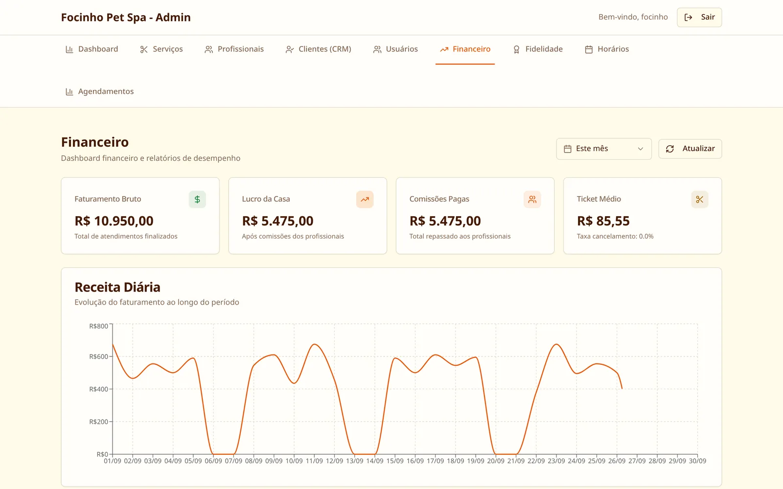This screenshot has height=489, width=783.
Task: Open the Serviços tab
Action: [161, 49]
